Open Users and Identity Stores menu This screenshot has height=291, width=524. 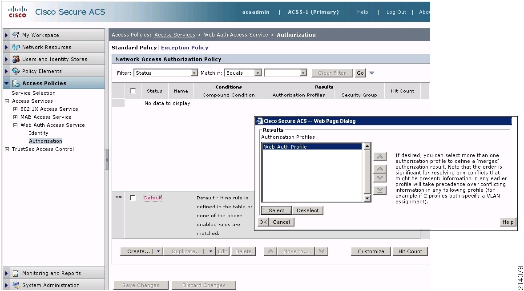click(54, 59)
